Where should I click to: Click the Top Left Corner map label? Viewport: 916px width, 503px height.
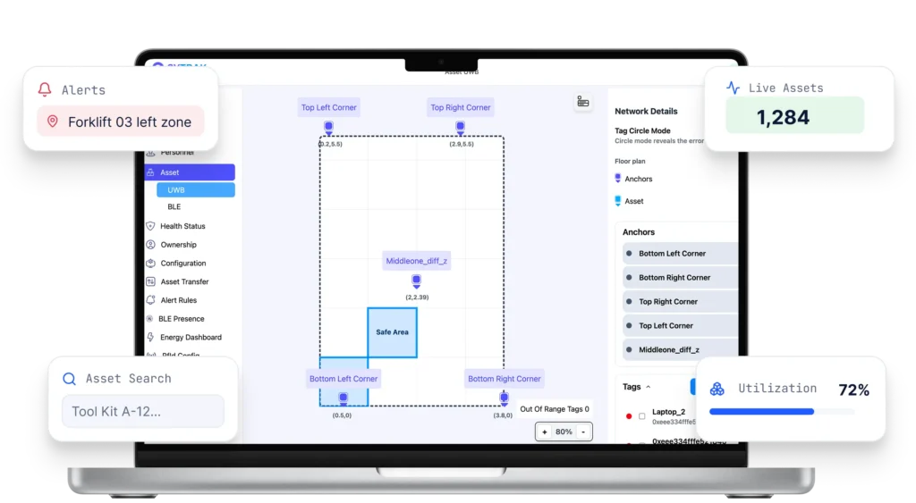click(x=328, y=107)
